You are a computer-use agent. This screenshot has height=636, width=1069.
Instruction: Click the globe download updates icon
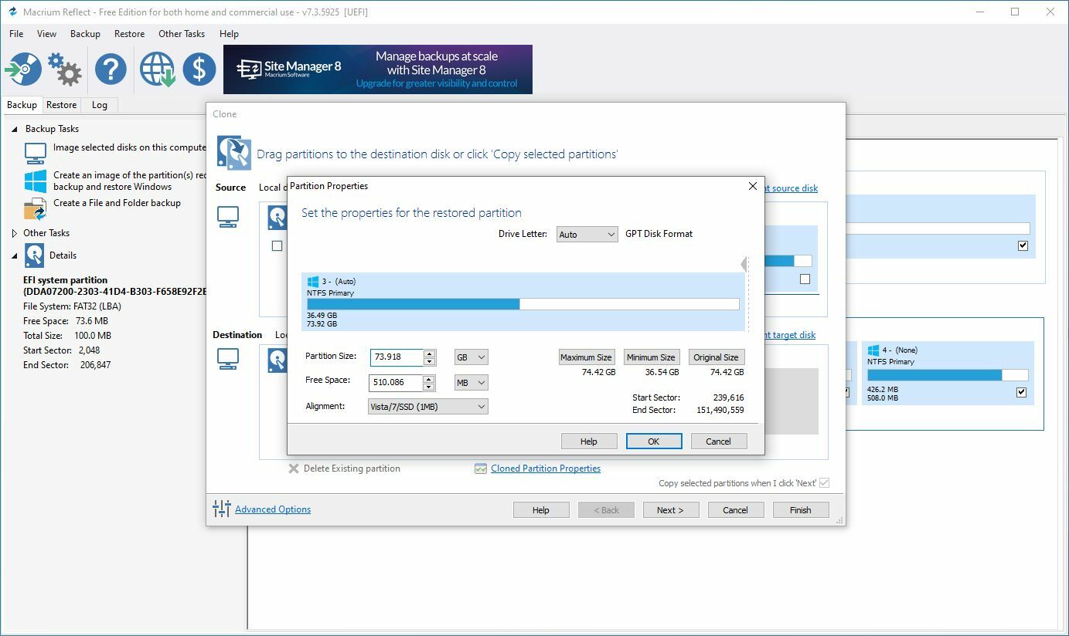(157, 69)
